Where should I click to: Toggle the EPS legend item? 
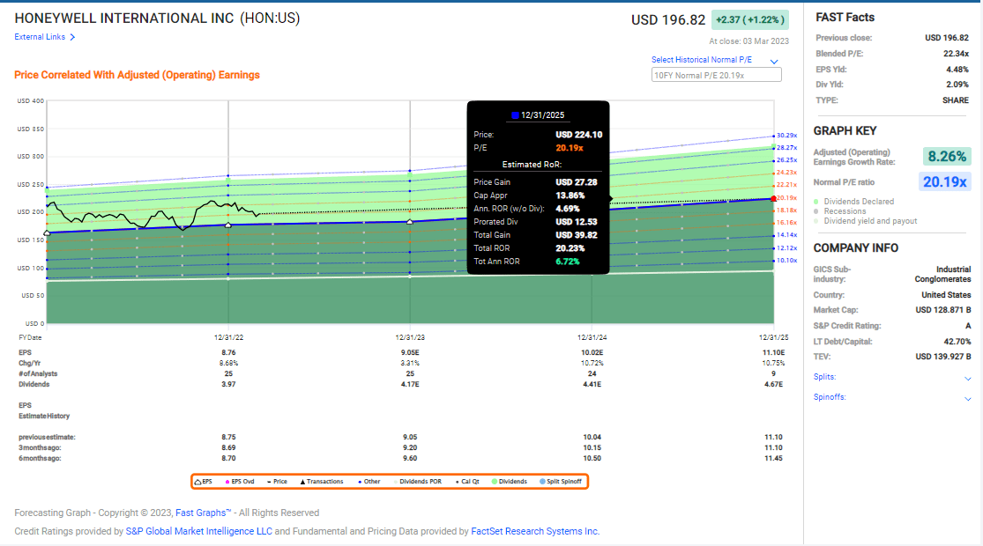pos(203,482)
